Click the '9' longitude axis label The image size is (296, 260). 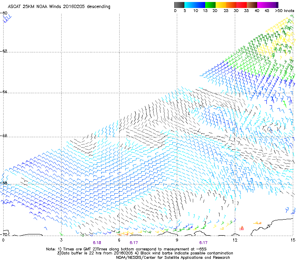[177, 240]
